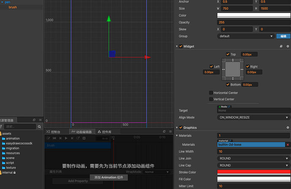The image size is (291, 189).
Task: Open the red Stroke Color swatch
Action: pyautogui.click(x=253, y=172)
